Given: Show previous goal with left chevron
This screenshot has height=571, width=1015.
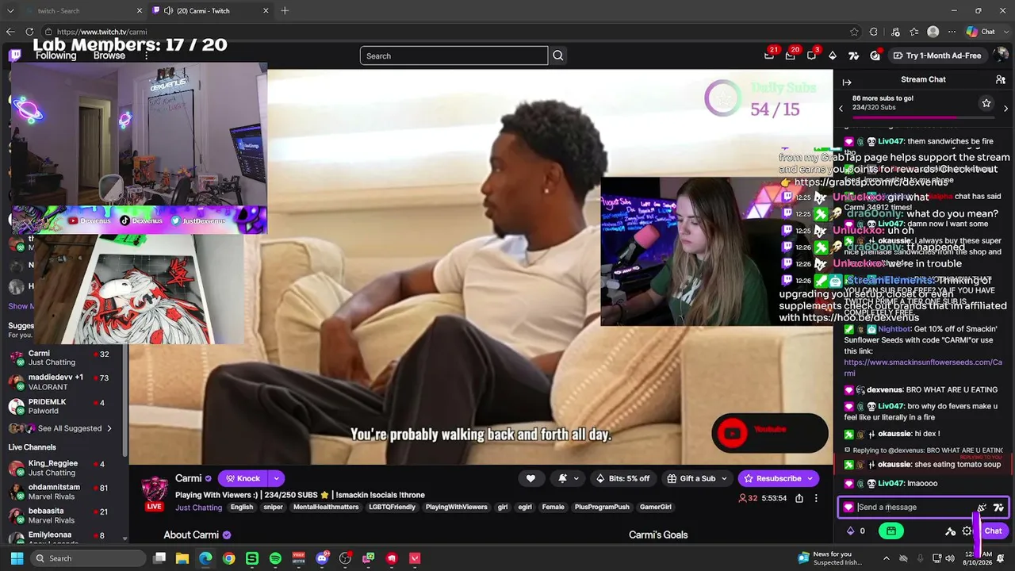Looking at the screenshot, I should 841,108.
